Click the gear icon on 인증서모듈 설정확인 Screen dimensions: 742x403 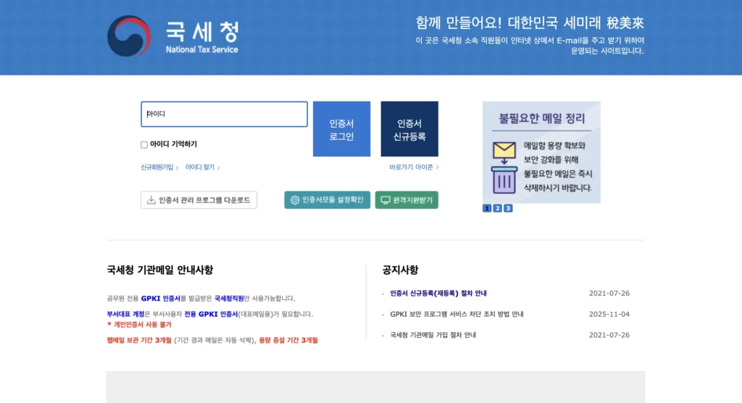295,200
